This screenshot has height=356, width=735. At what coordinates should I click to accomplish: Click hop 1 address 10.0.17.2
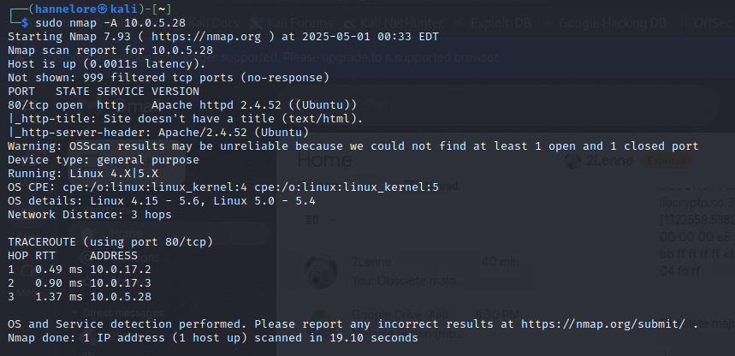(120, 270)
